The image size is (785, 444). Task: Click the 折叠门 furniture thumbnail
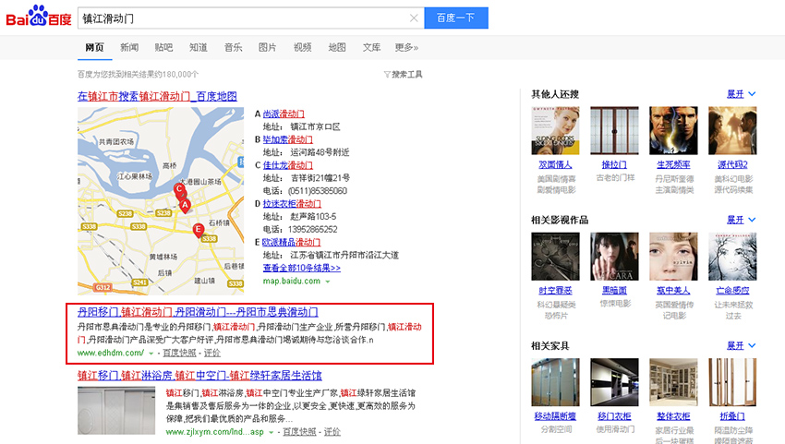point(732,382)
